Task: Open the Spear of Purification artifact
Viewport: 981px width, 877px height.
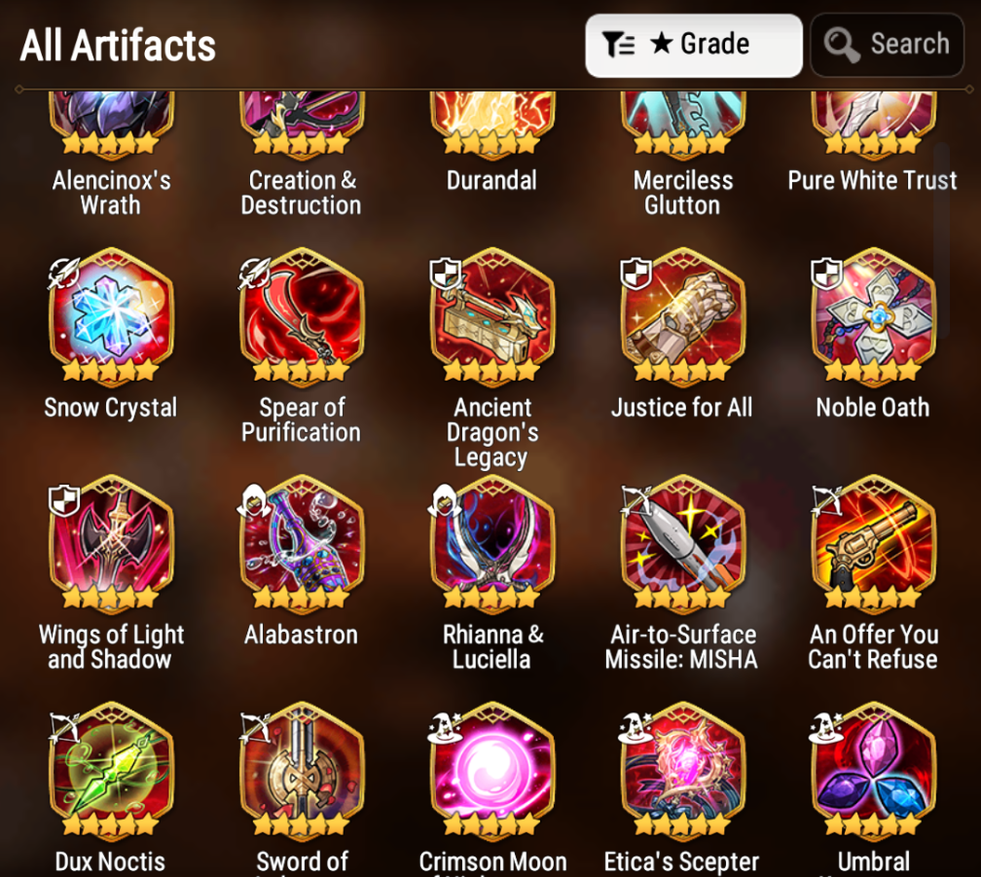Action: tap(302, 314)
